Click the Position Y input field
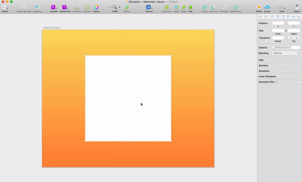302x182 pixels. [x=294, y=23]
